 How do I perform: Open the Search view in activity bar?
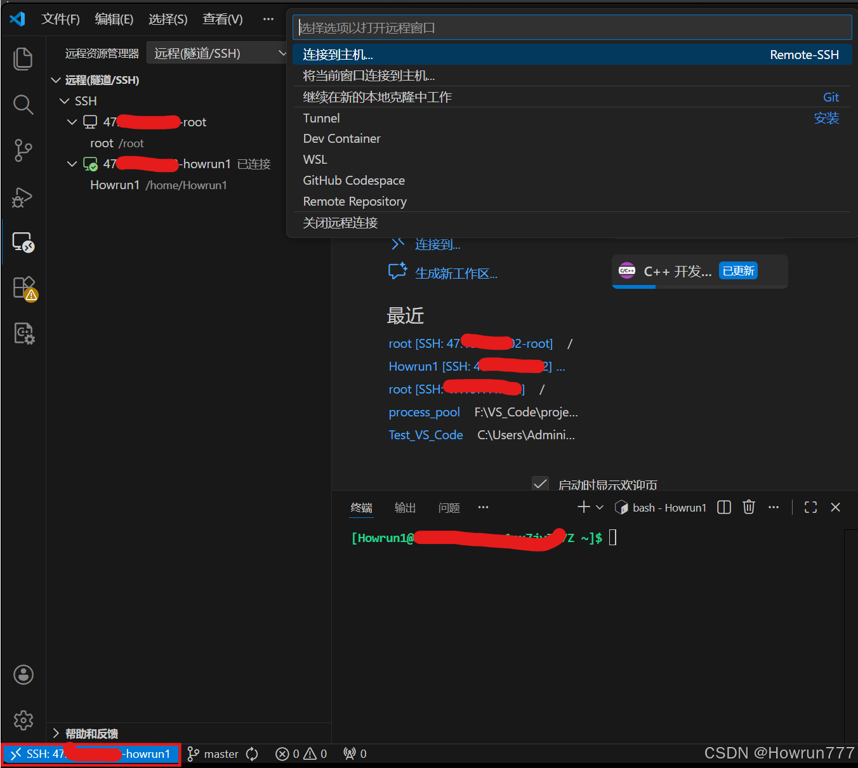[x=23, y=104]
